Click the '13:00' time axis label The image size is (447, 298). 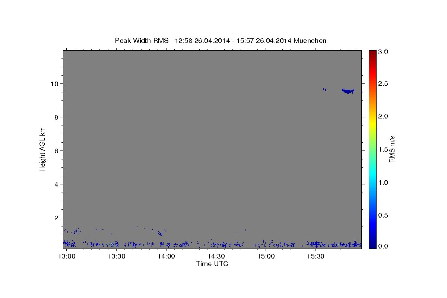pos(67,256)
